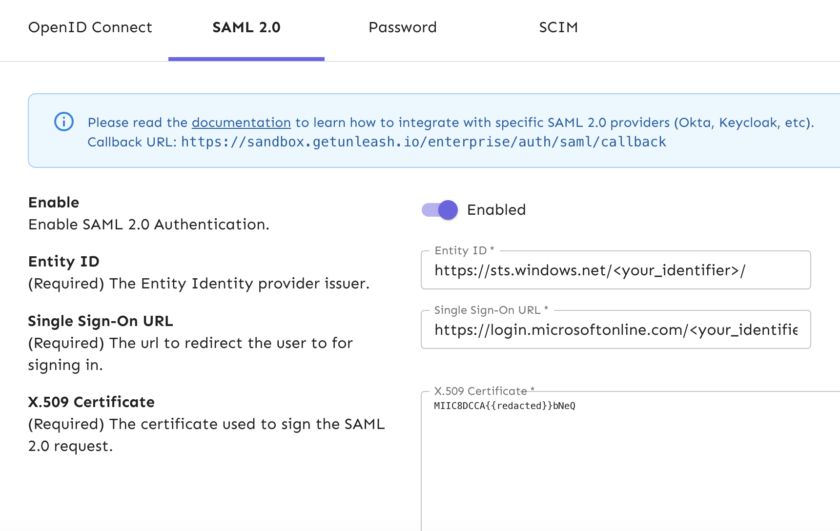This screenshot has height=531, width=840.
Task: Click the Entity ID field label
Action: click(462, 250)
